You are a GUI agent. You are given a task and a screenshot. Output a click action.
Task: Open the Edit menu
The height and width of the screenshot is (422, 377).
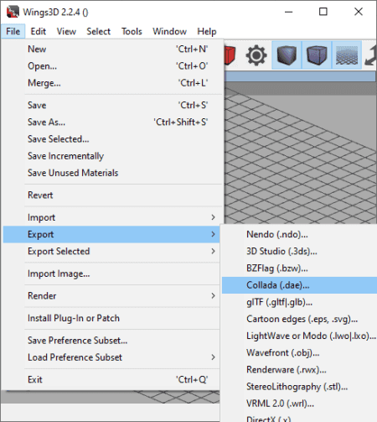tap(38, 31)
